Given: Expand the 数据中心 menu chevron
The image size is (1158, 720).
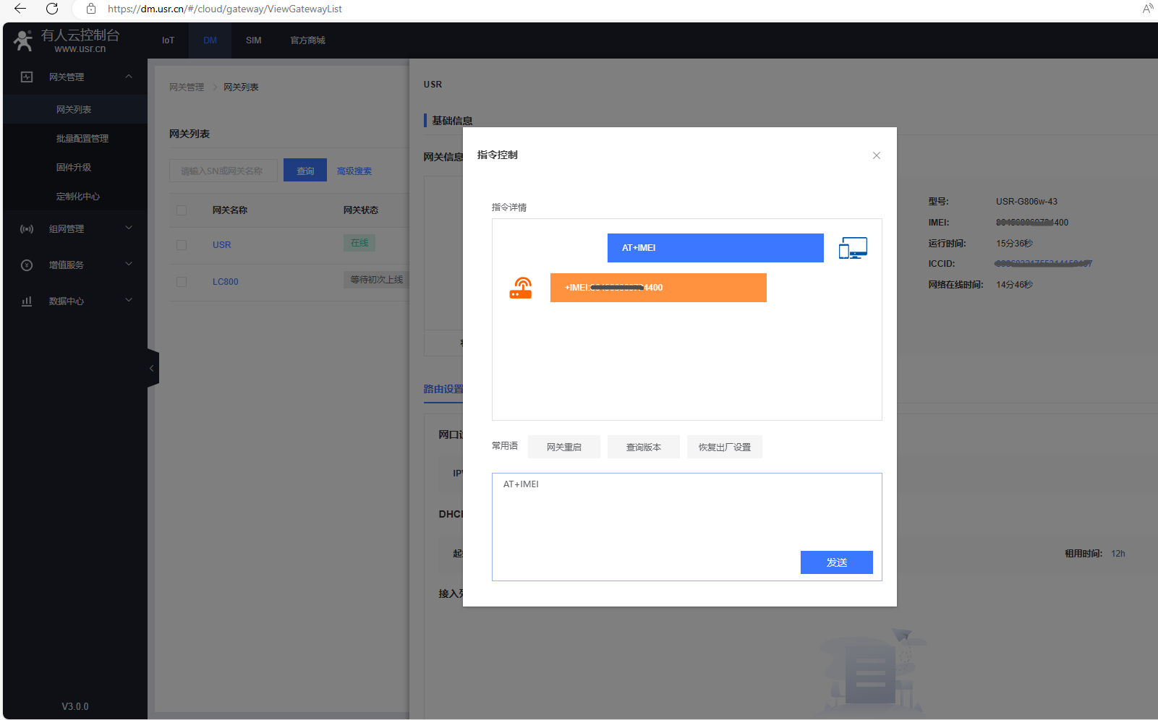Looking at the screenshot, I should point(129,301).
